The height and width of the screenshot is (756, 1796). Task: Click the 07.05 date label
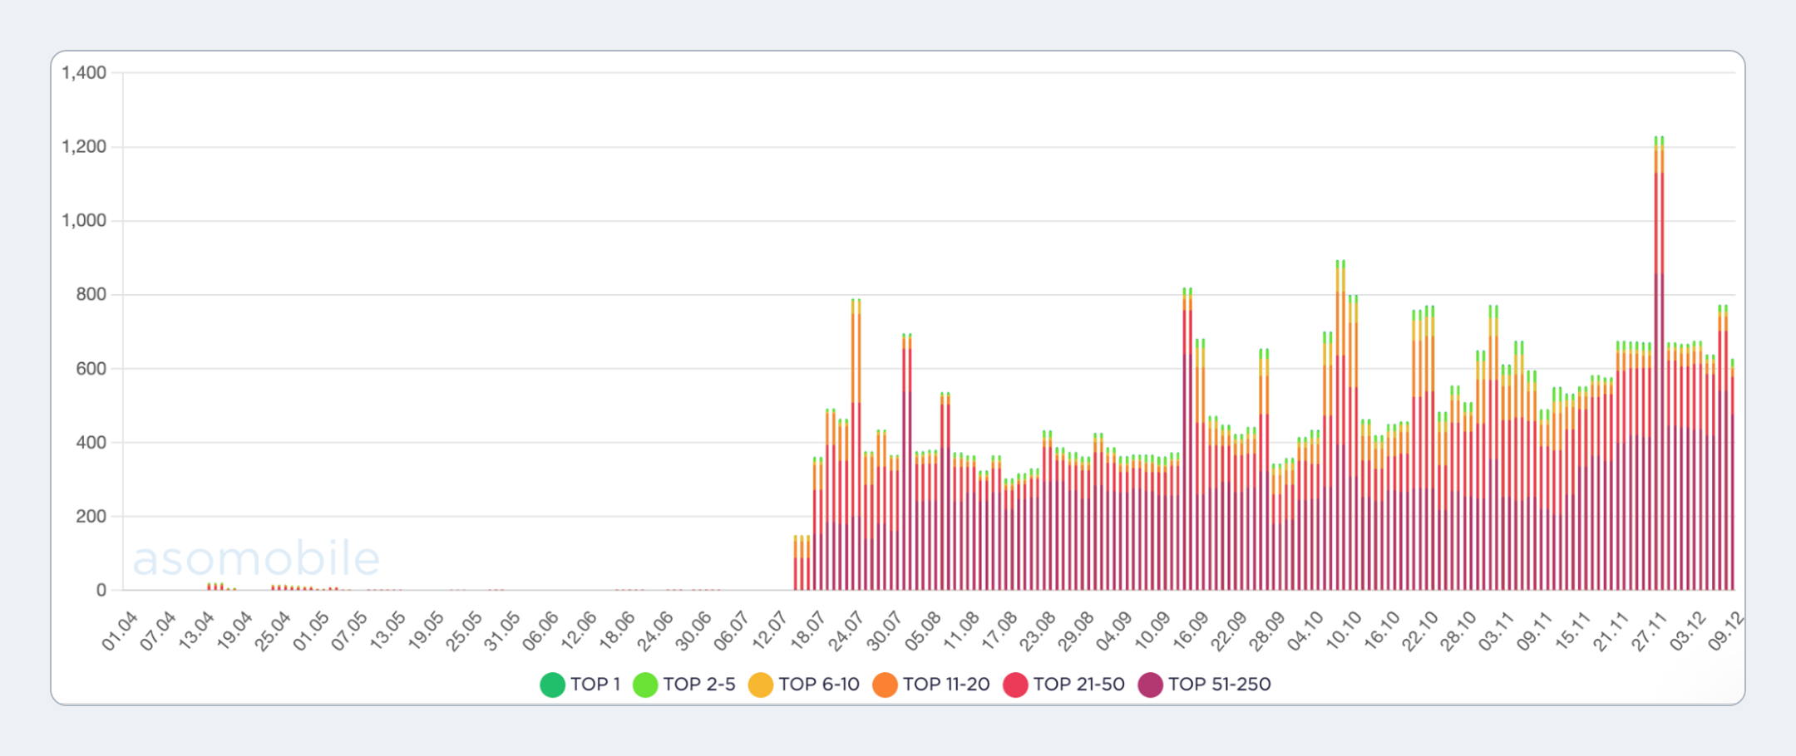click(349, 631)
